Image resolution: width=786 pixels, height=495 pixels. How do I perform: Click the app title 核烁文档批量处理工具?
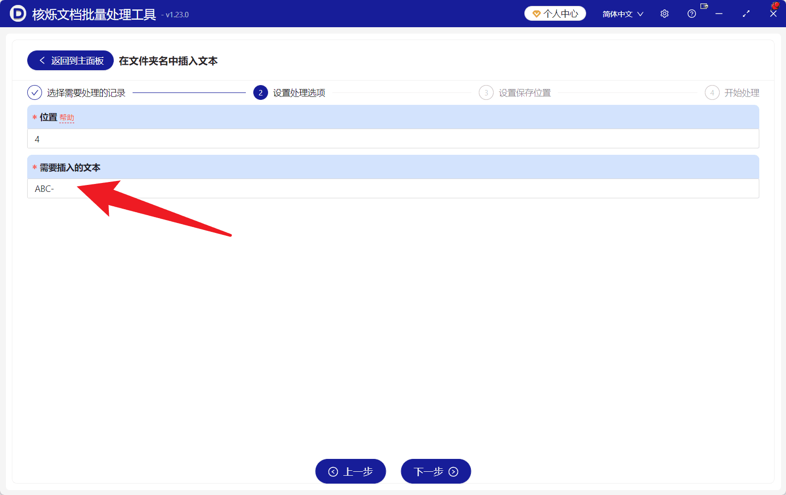(x=94, y=14)
